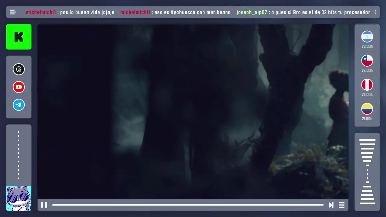Click the joseph_vip07 username
386x217 pixels.
[x=252, y=12]
